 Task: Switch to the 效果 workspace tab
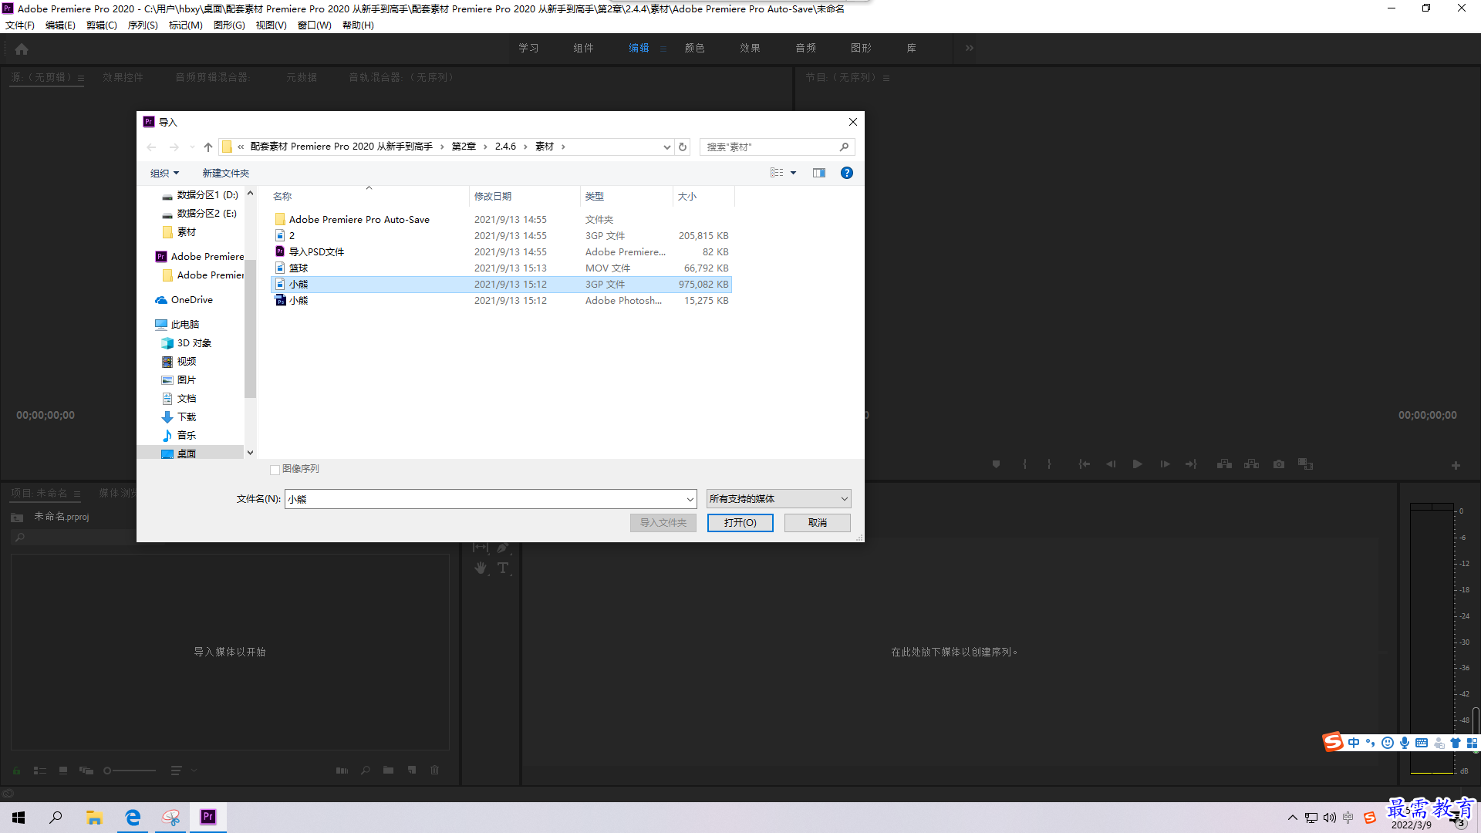pos(750,48)
